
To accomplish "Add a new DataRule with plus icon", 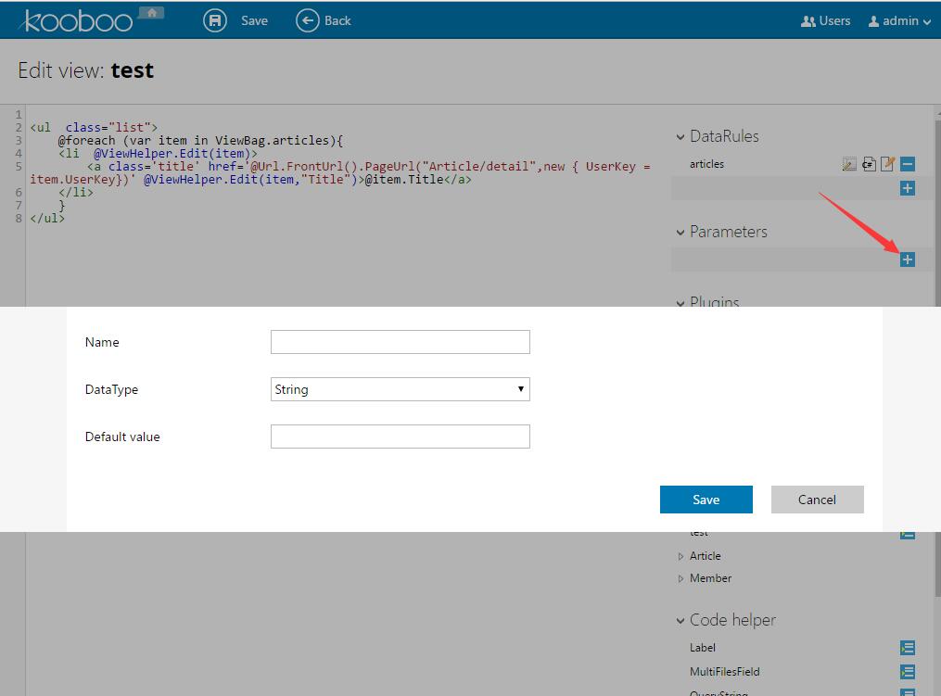I will pos(908,188).
